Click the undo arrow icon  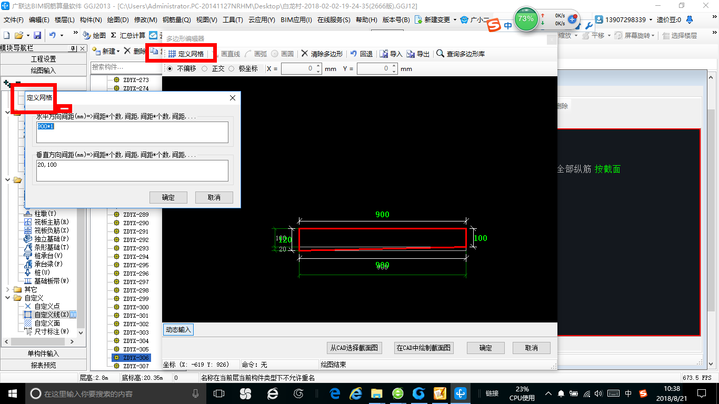coord(53,35)
